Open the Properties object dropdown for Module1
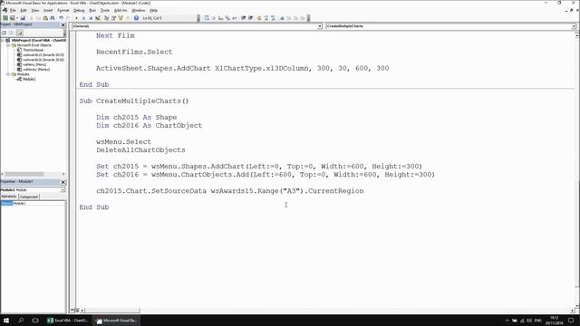The image size is (580, 326). click(63, 190)
